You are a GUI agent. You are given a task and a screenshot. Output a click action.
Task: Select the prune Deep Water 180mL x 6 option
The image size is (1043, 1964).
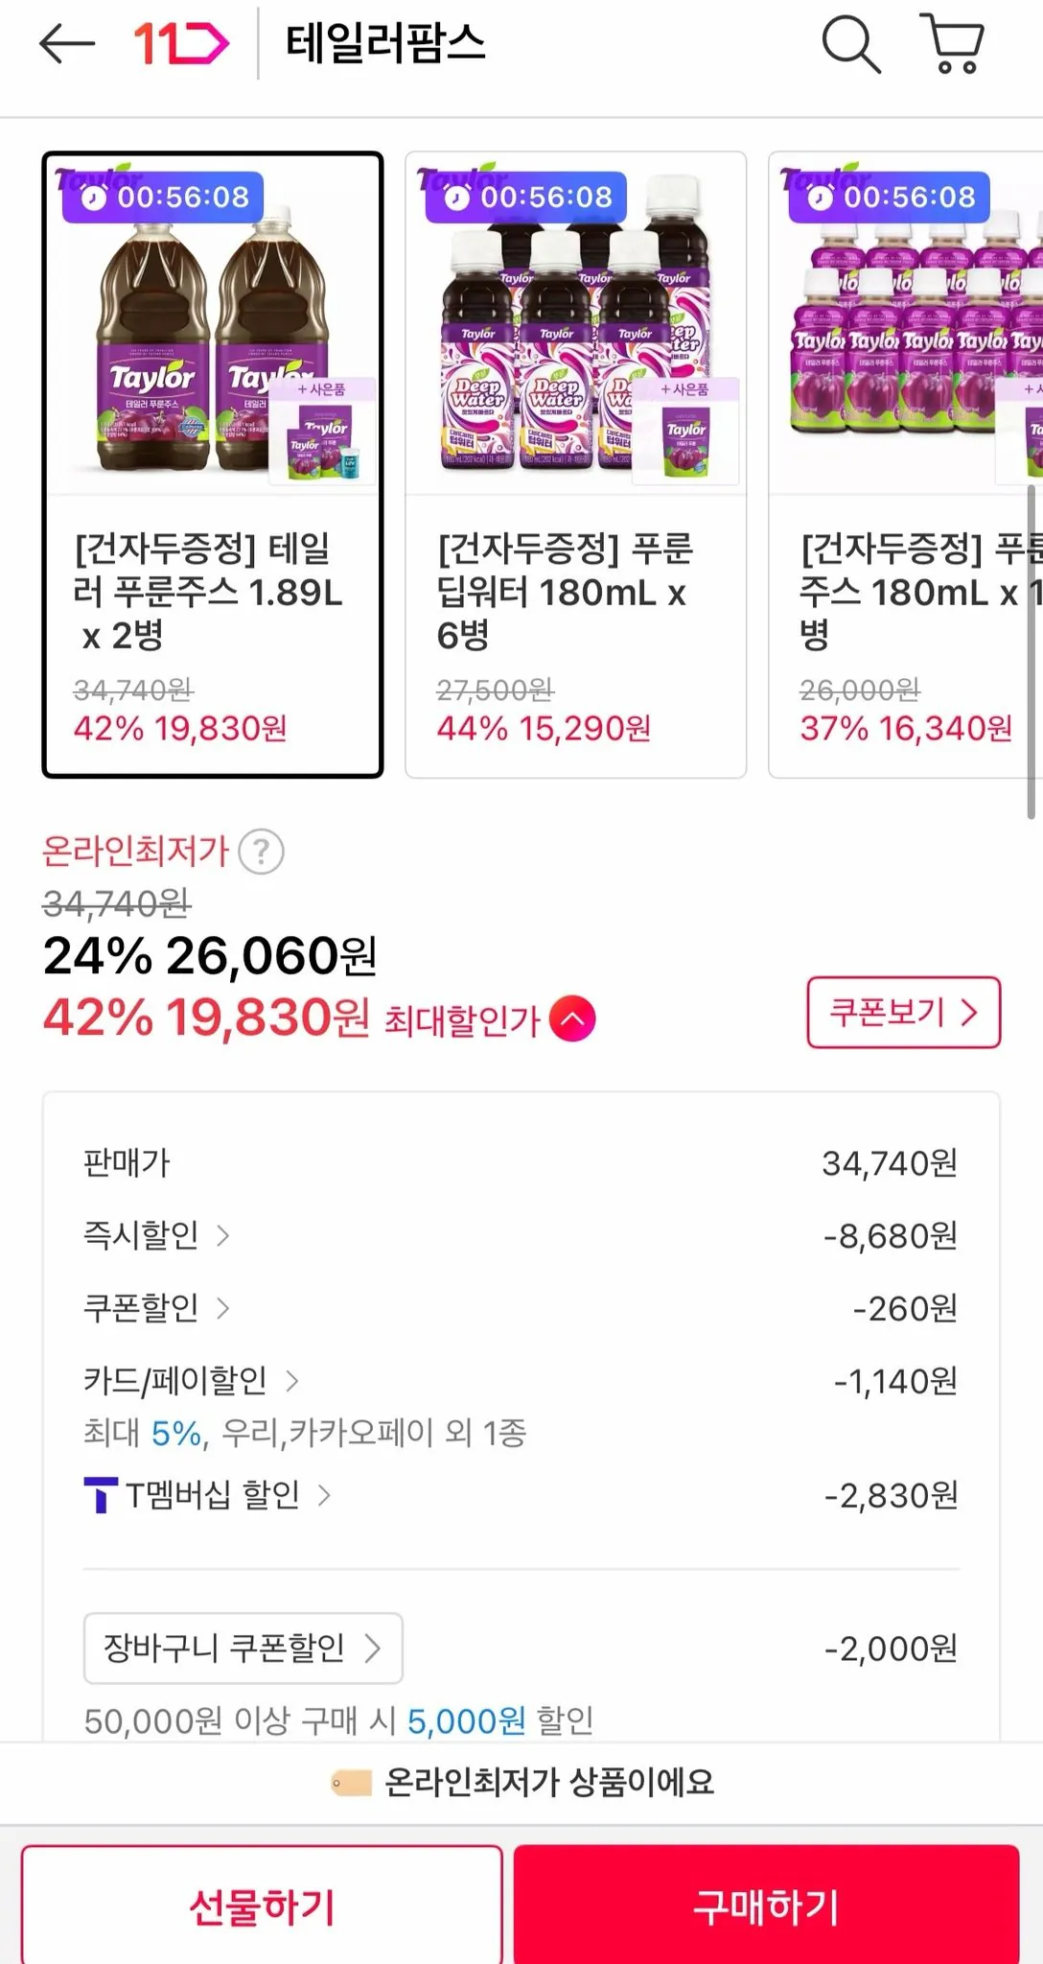pos(575,464)
